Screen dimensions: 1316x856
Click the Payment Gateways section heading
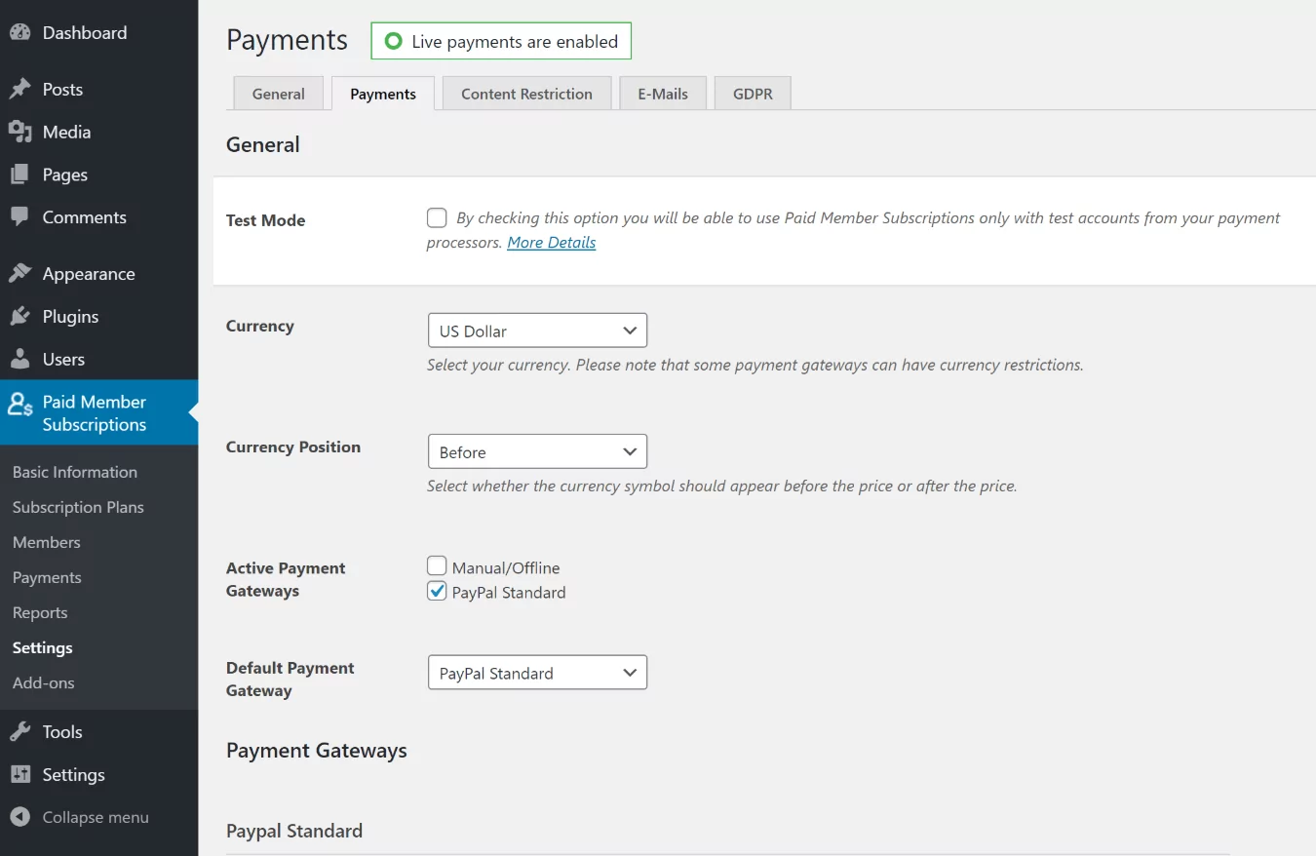coord(317,751)
